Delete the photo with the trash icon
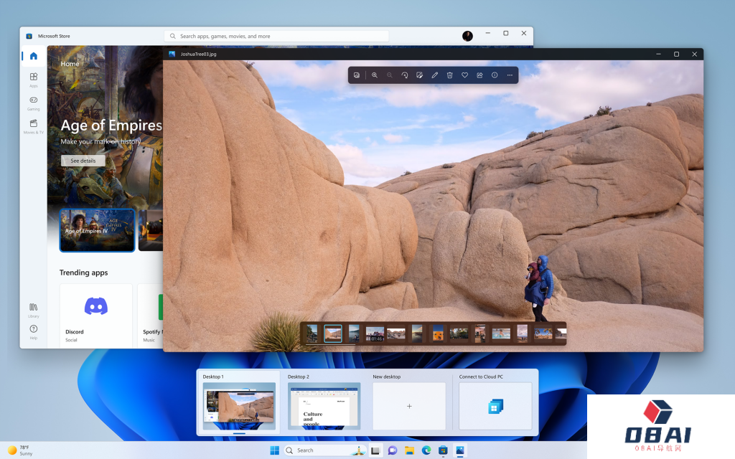735x459 pixels. click(450, 75)
